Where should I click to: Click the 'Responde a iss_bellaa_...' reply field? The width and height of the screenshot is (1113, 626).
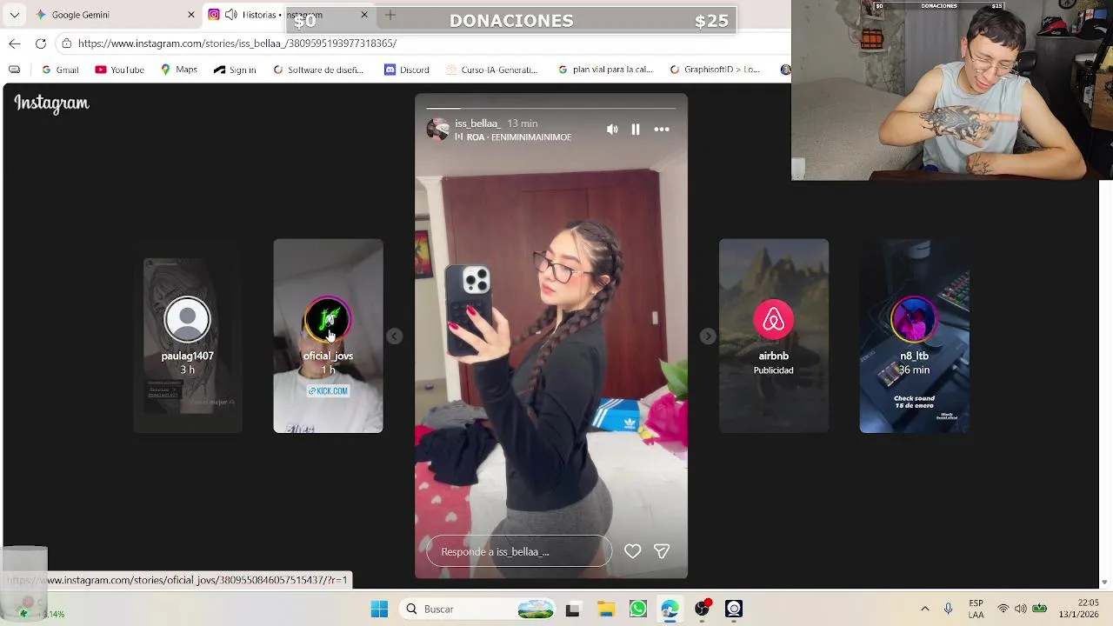tap(519, 551)
